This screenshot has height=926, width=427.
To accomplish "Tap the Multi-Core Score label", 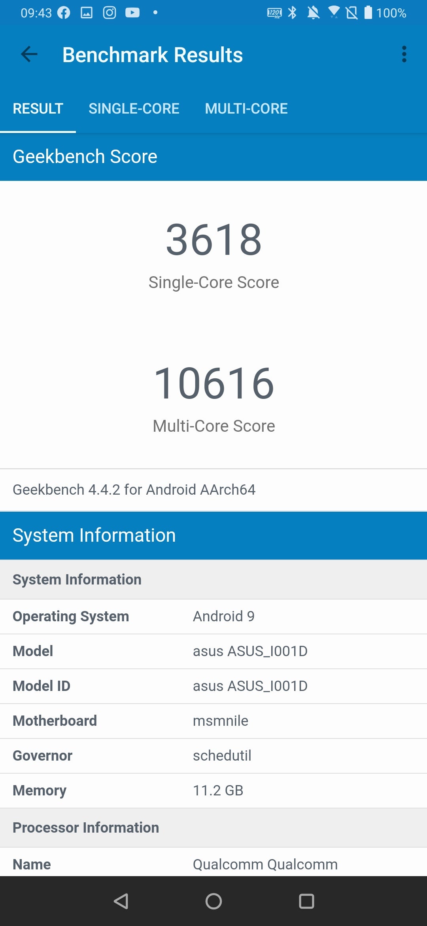I will [x=213, y=426].
